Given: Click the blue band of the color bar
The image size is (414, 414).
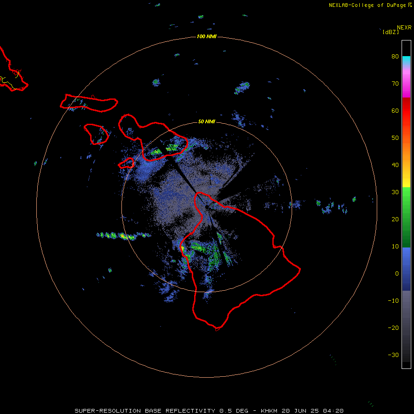Looking at the screenshot, I should tap(406, 269).
